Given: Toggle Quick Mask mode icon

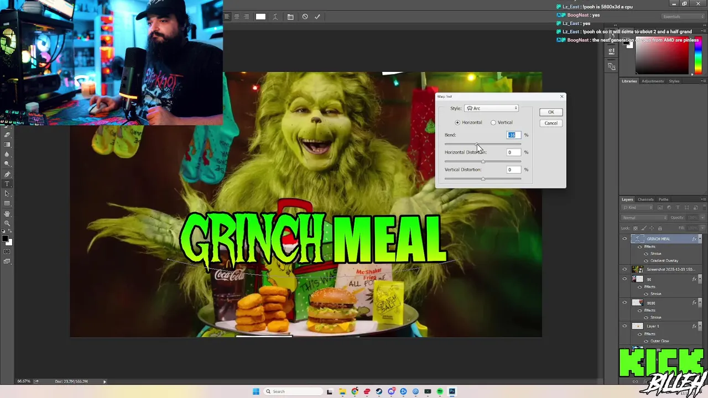Looking at the screenshot, I should point(7,252).
